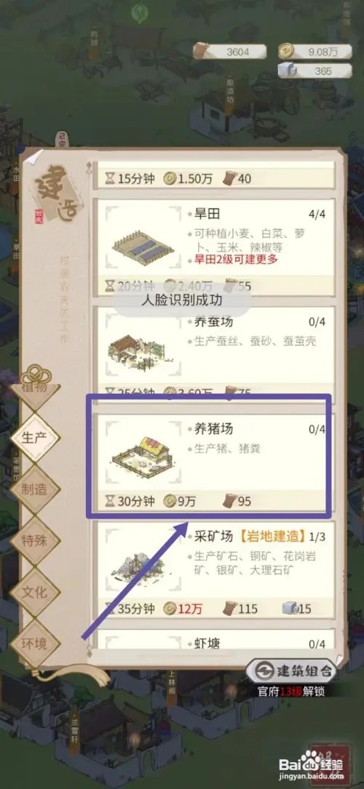Click the 旱田2级可建更多 red hint text

[236, 259]
